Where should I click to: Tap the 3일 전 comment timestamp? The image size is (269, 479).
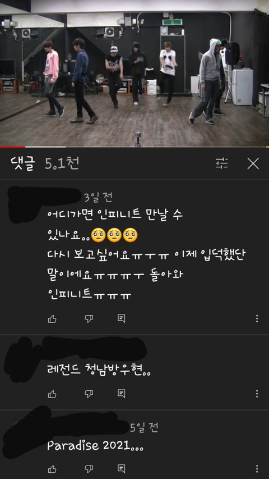[98, 198]
